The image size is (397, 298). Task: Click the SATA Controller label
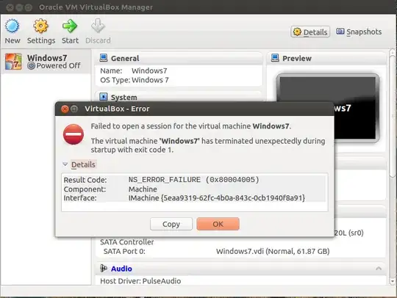tap(127, 242)
